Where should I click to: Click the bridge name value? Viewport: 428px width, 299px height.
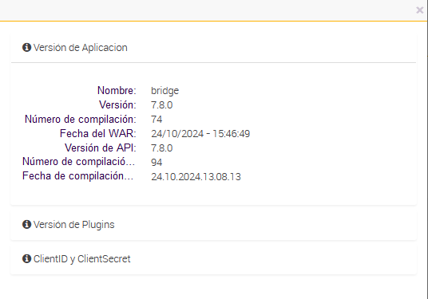point(164,91)
